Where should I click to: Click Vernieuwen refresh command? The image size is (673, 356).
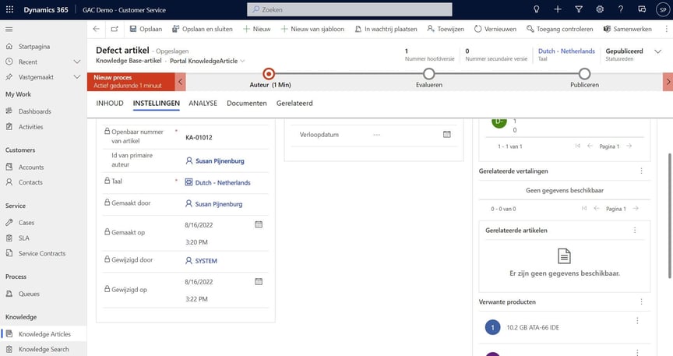coord(495,29)
